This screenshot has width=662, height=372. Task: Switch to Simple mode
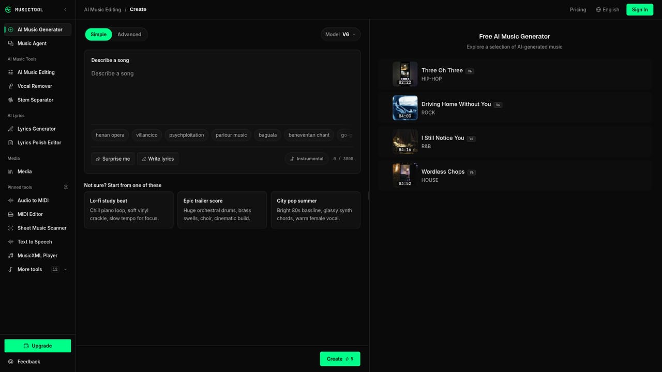click(x=98, y=35)
